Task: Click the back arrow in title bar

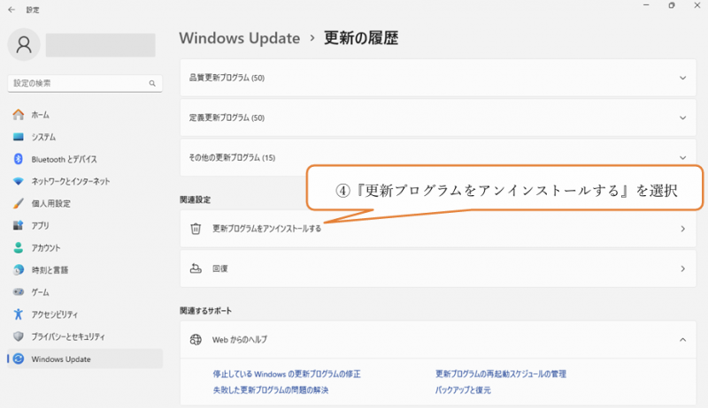Action: pyautogui.click(x=12, y=9)
